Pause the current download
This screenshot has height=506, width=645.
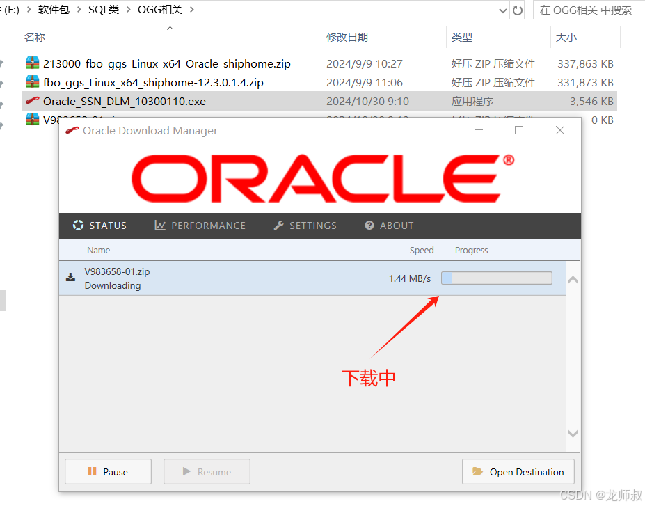click(x=108, y=471)
